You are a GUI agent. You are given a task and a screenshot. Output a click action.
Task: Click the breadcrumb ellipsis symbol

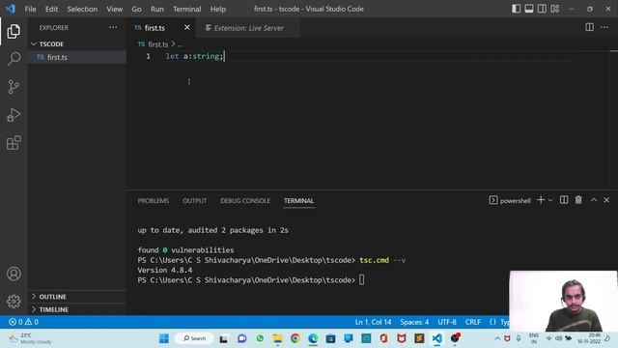[x=181, y=44]
